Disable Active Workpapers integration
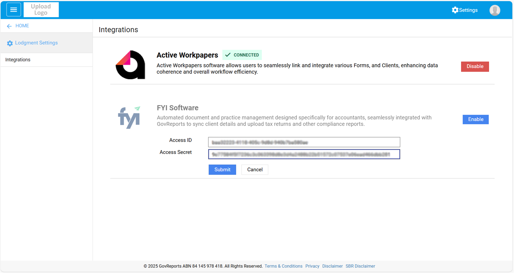 [475, 67]
